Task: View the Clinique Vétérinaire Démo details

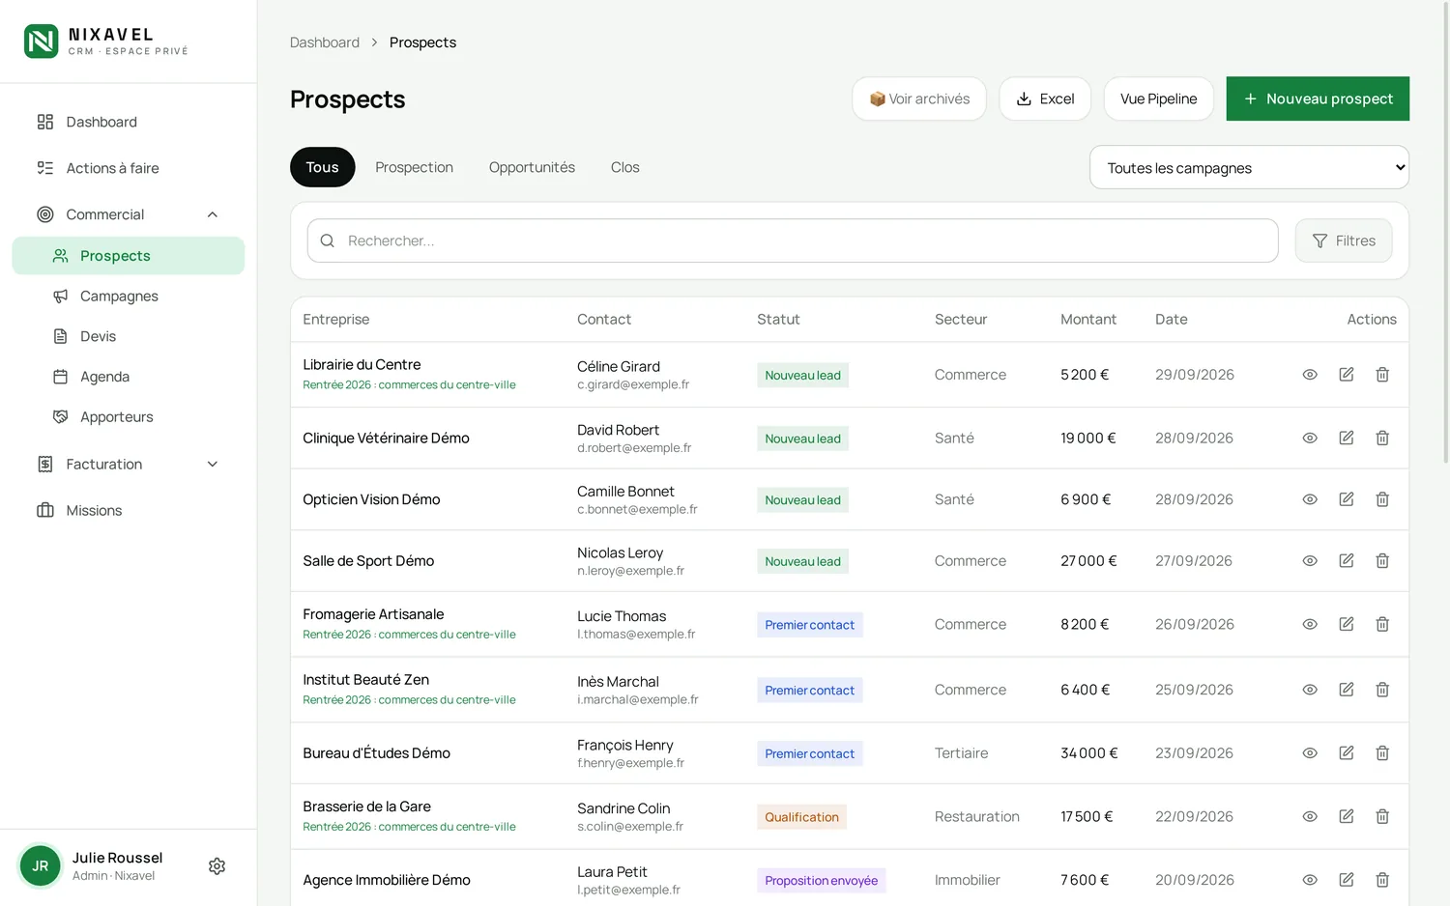Action: coord(1310,439)
